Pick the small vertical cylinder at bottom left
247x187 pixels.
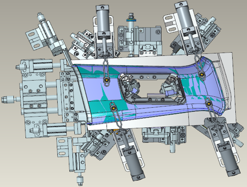(x=80, y=167)
